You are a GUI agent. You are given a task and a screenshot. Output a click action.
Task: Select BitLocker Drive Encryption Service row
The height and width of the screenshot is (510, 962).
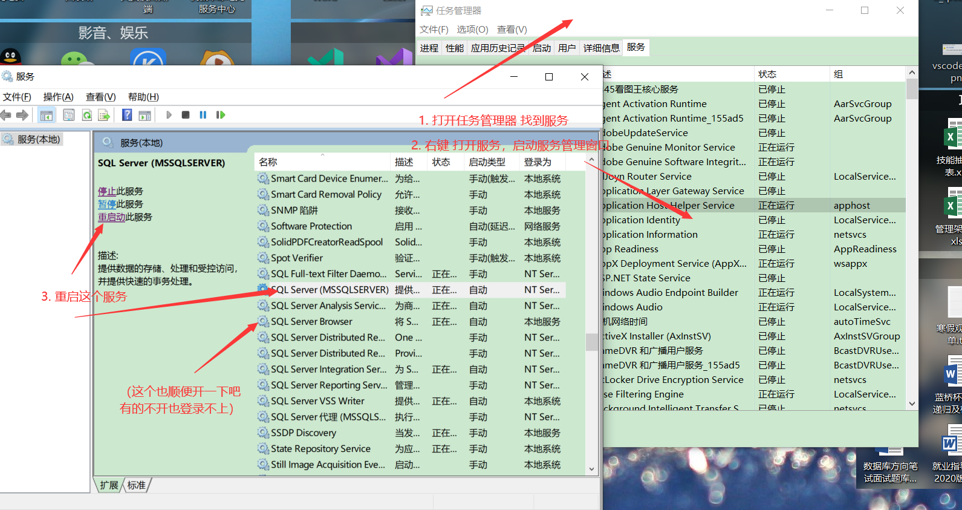click(x=753, y=380)
